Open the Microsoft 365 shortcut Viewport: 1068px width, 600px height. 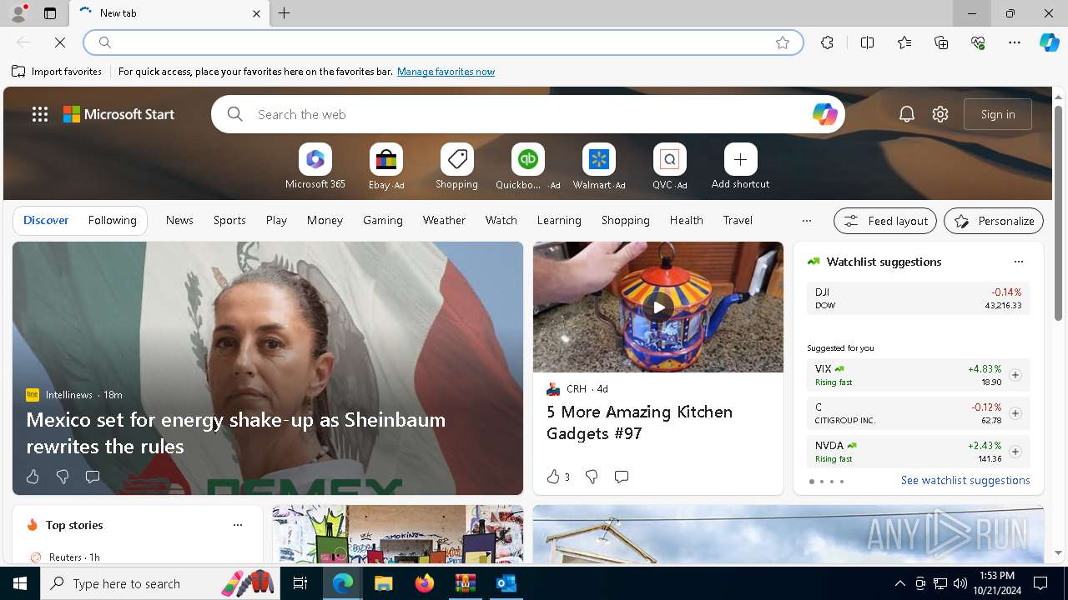(315, 167)
